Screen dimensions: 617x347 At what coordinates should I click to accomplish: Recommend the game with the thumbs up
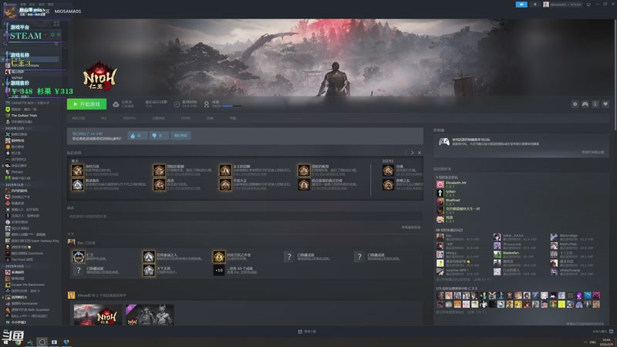click(137, 136)
